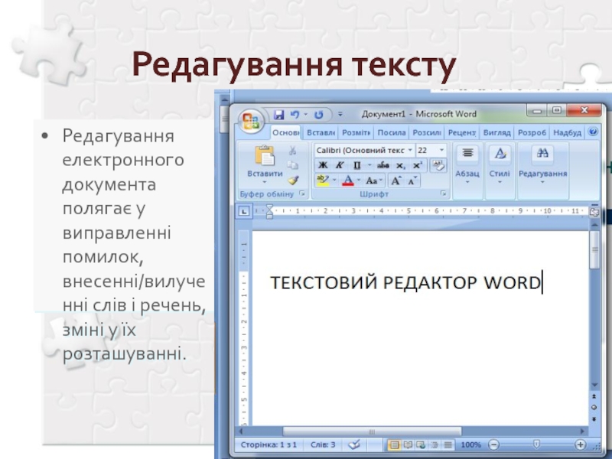Click the horizontal scrollbar thumb

372,431
